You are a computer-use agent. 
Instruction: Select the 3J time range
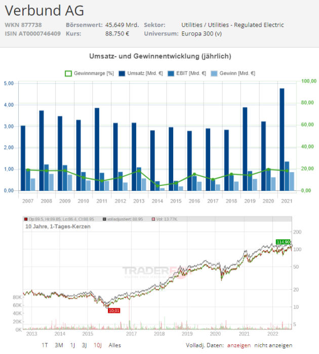click(84, 345)
